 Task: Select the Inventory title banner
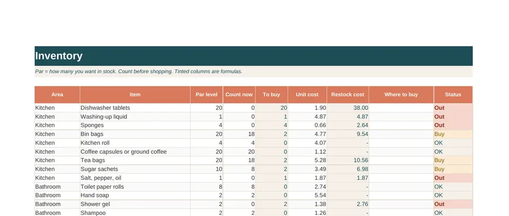(x=253, y=56)
